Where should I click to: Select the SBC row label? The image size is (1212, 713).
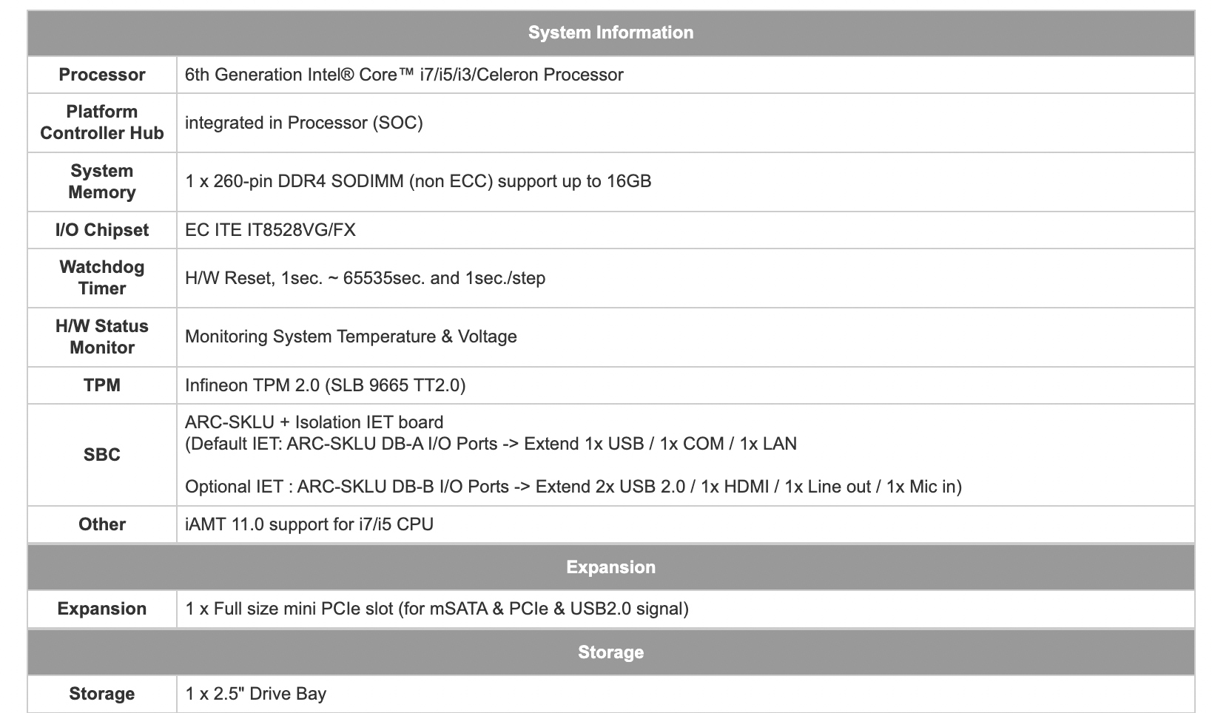click(x=102, y=454)
